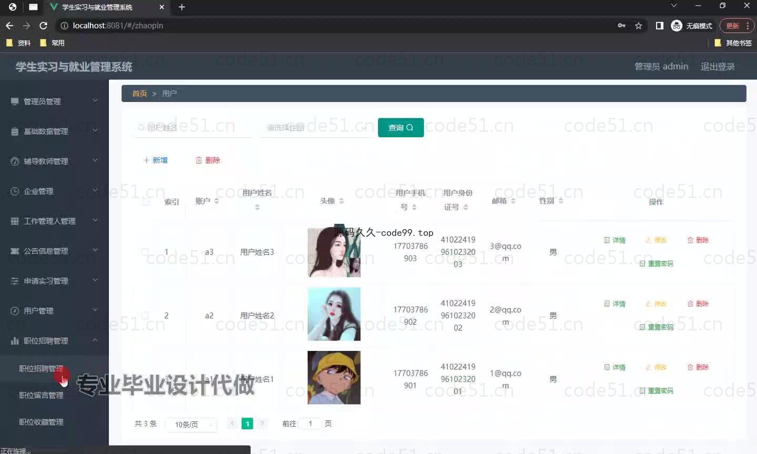Open the 职位收藏管理 submenu item
Viewport: 757px width, 454px height.
41,421
